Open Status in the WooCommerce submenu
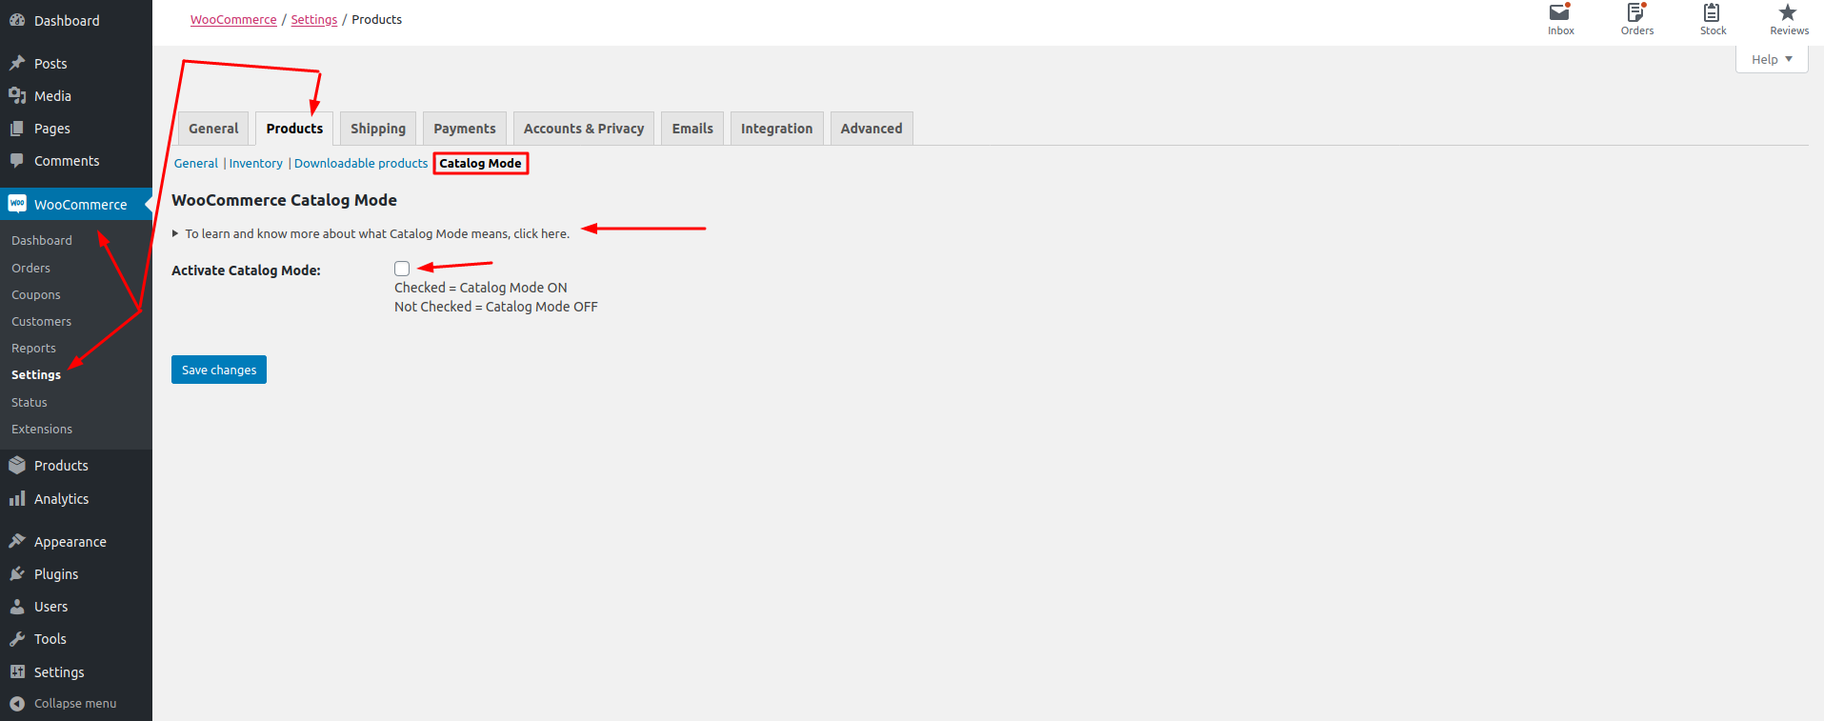 [30, 402]
